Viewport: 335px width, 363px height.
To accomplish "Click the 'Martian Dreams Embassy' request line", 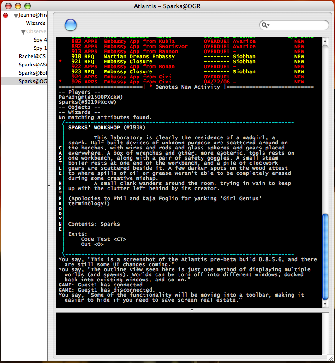I will pyautogui.click(x=181, y=56).
